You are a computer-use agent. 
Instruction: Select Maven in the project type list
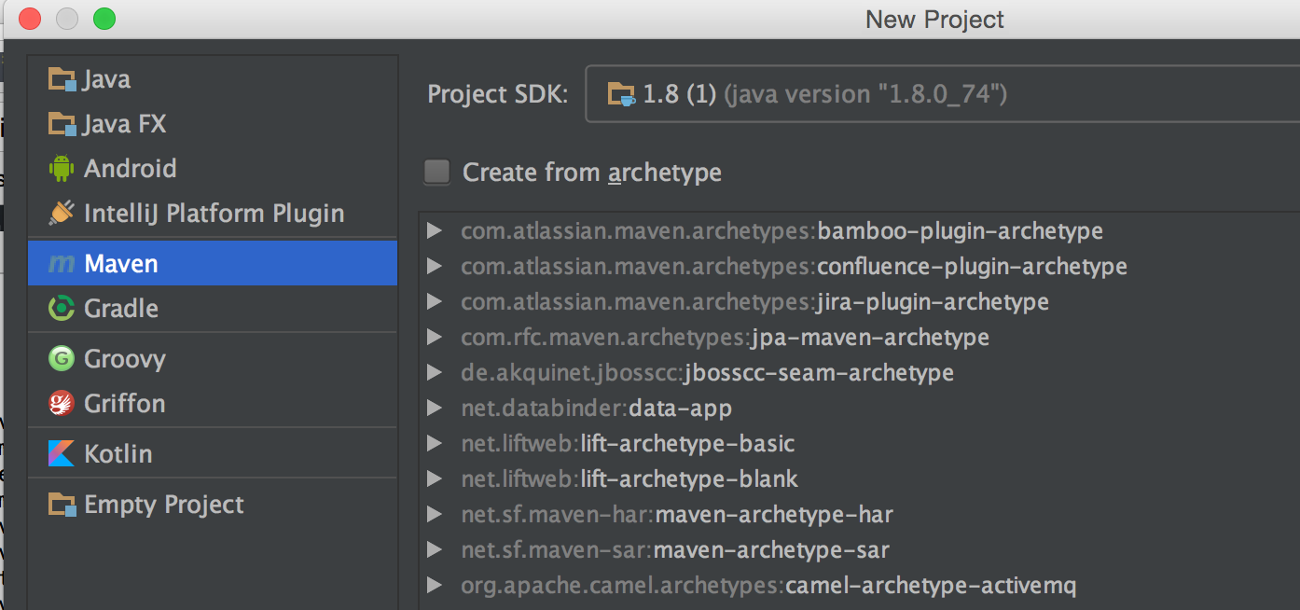pyautogui.click(x=120, y=264)
